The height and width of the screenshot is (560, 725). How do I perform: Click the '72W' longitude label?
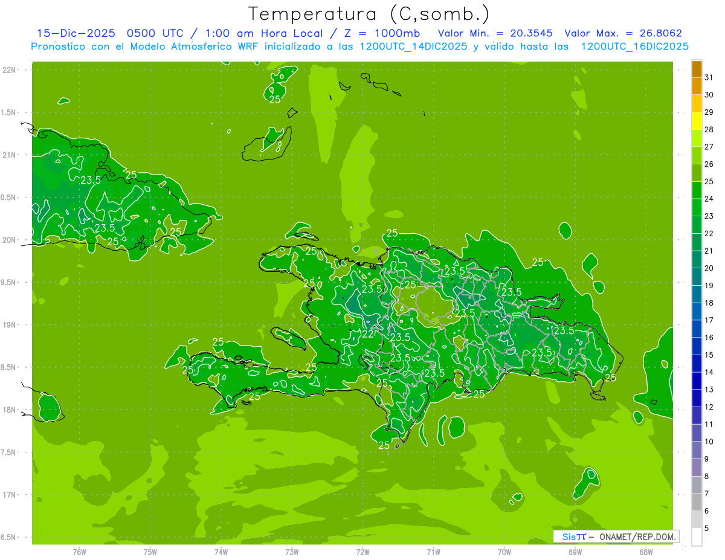[362, 552]
